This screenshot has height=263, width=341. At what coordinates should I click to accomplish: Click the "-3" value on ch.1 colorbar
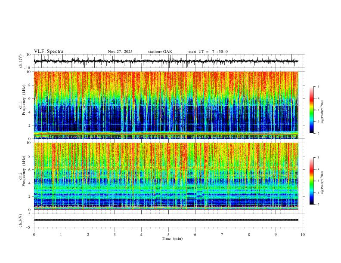(x=317, y=86)
